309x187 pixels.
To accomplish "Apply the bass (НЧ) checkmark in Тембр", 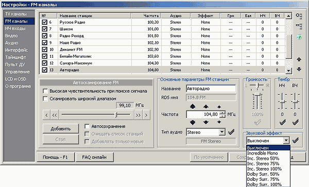I will [282, 123].
